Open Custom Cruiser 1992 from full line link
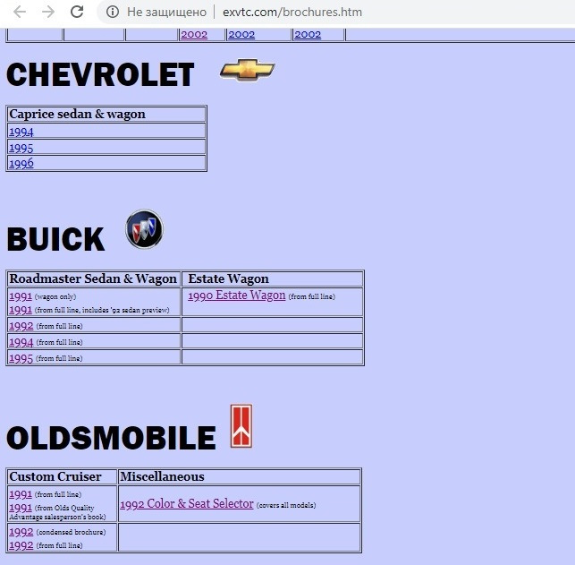The image size is (575, 565). [x=21, y=545]
